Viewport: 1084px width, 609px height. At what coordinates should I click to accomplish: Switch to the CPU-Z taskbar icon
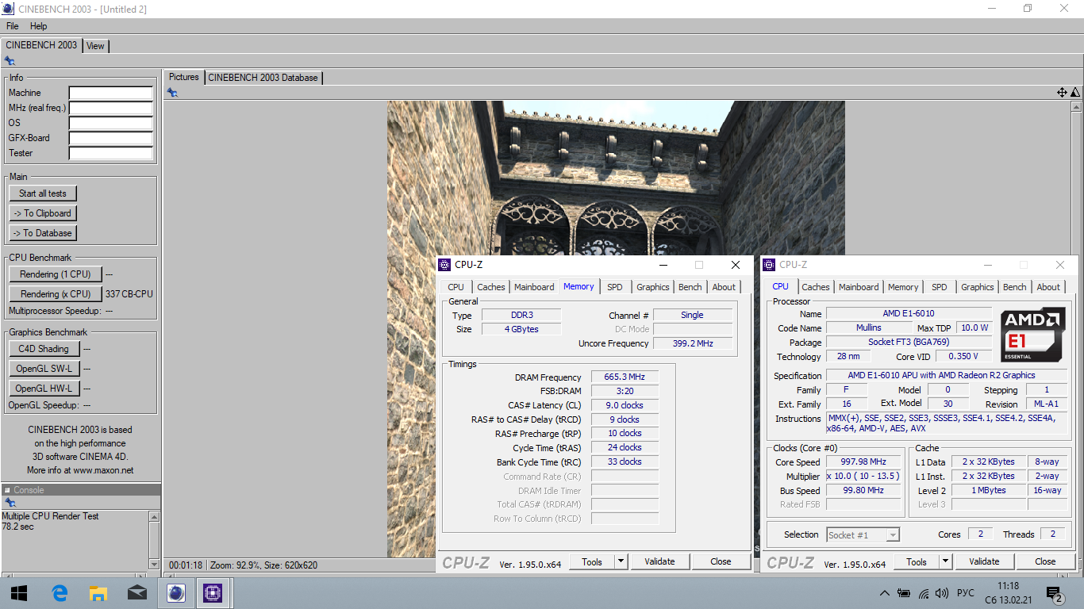coord(213,592)
